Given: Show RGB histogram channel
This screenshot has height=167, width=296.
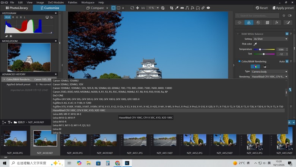Looking at the screenshot, I should 8,17.
